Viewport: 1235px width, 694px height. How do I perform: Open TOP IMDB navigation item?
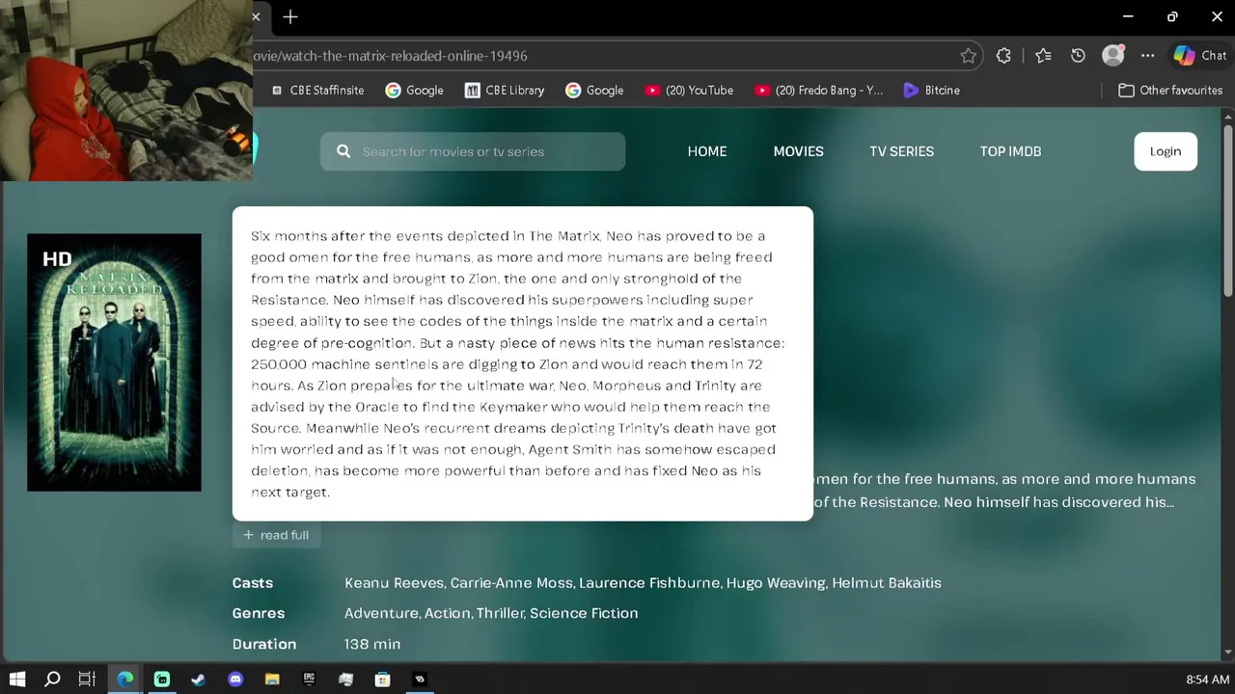(1010, 151)
